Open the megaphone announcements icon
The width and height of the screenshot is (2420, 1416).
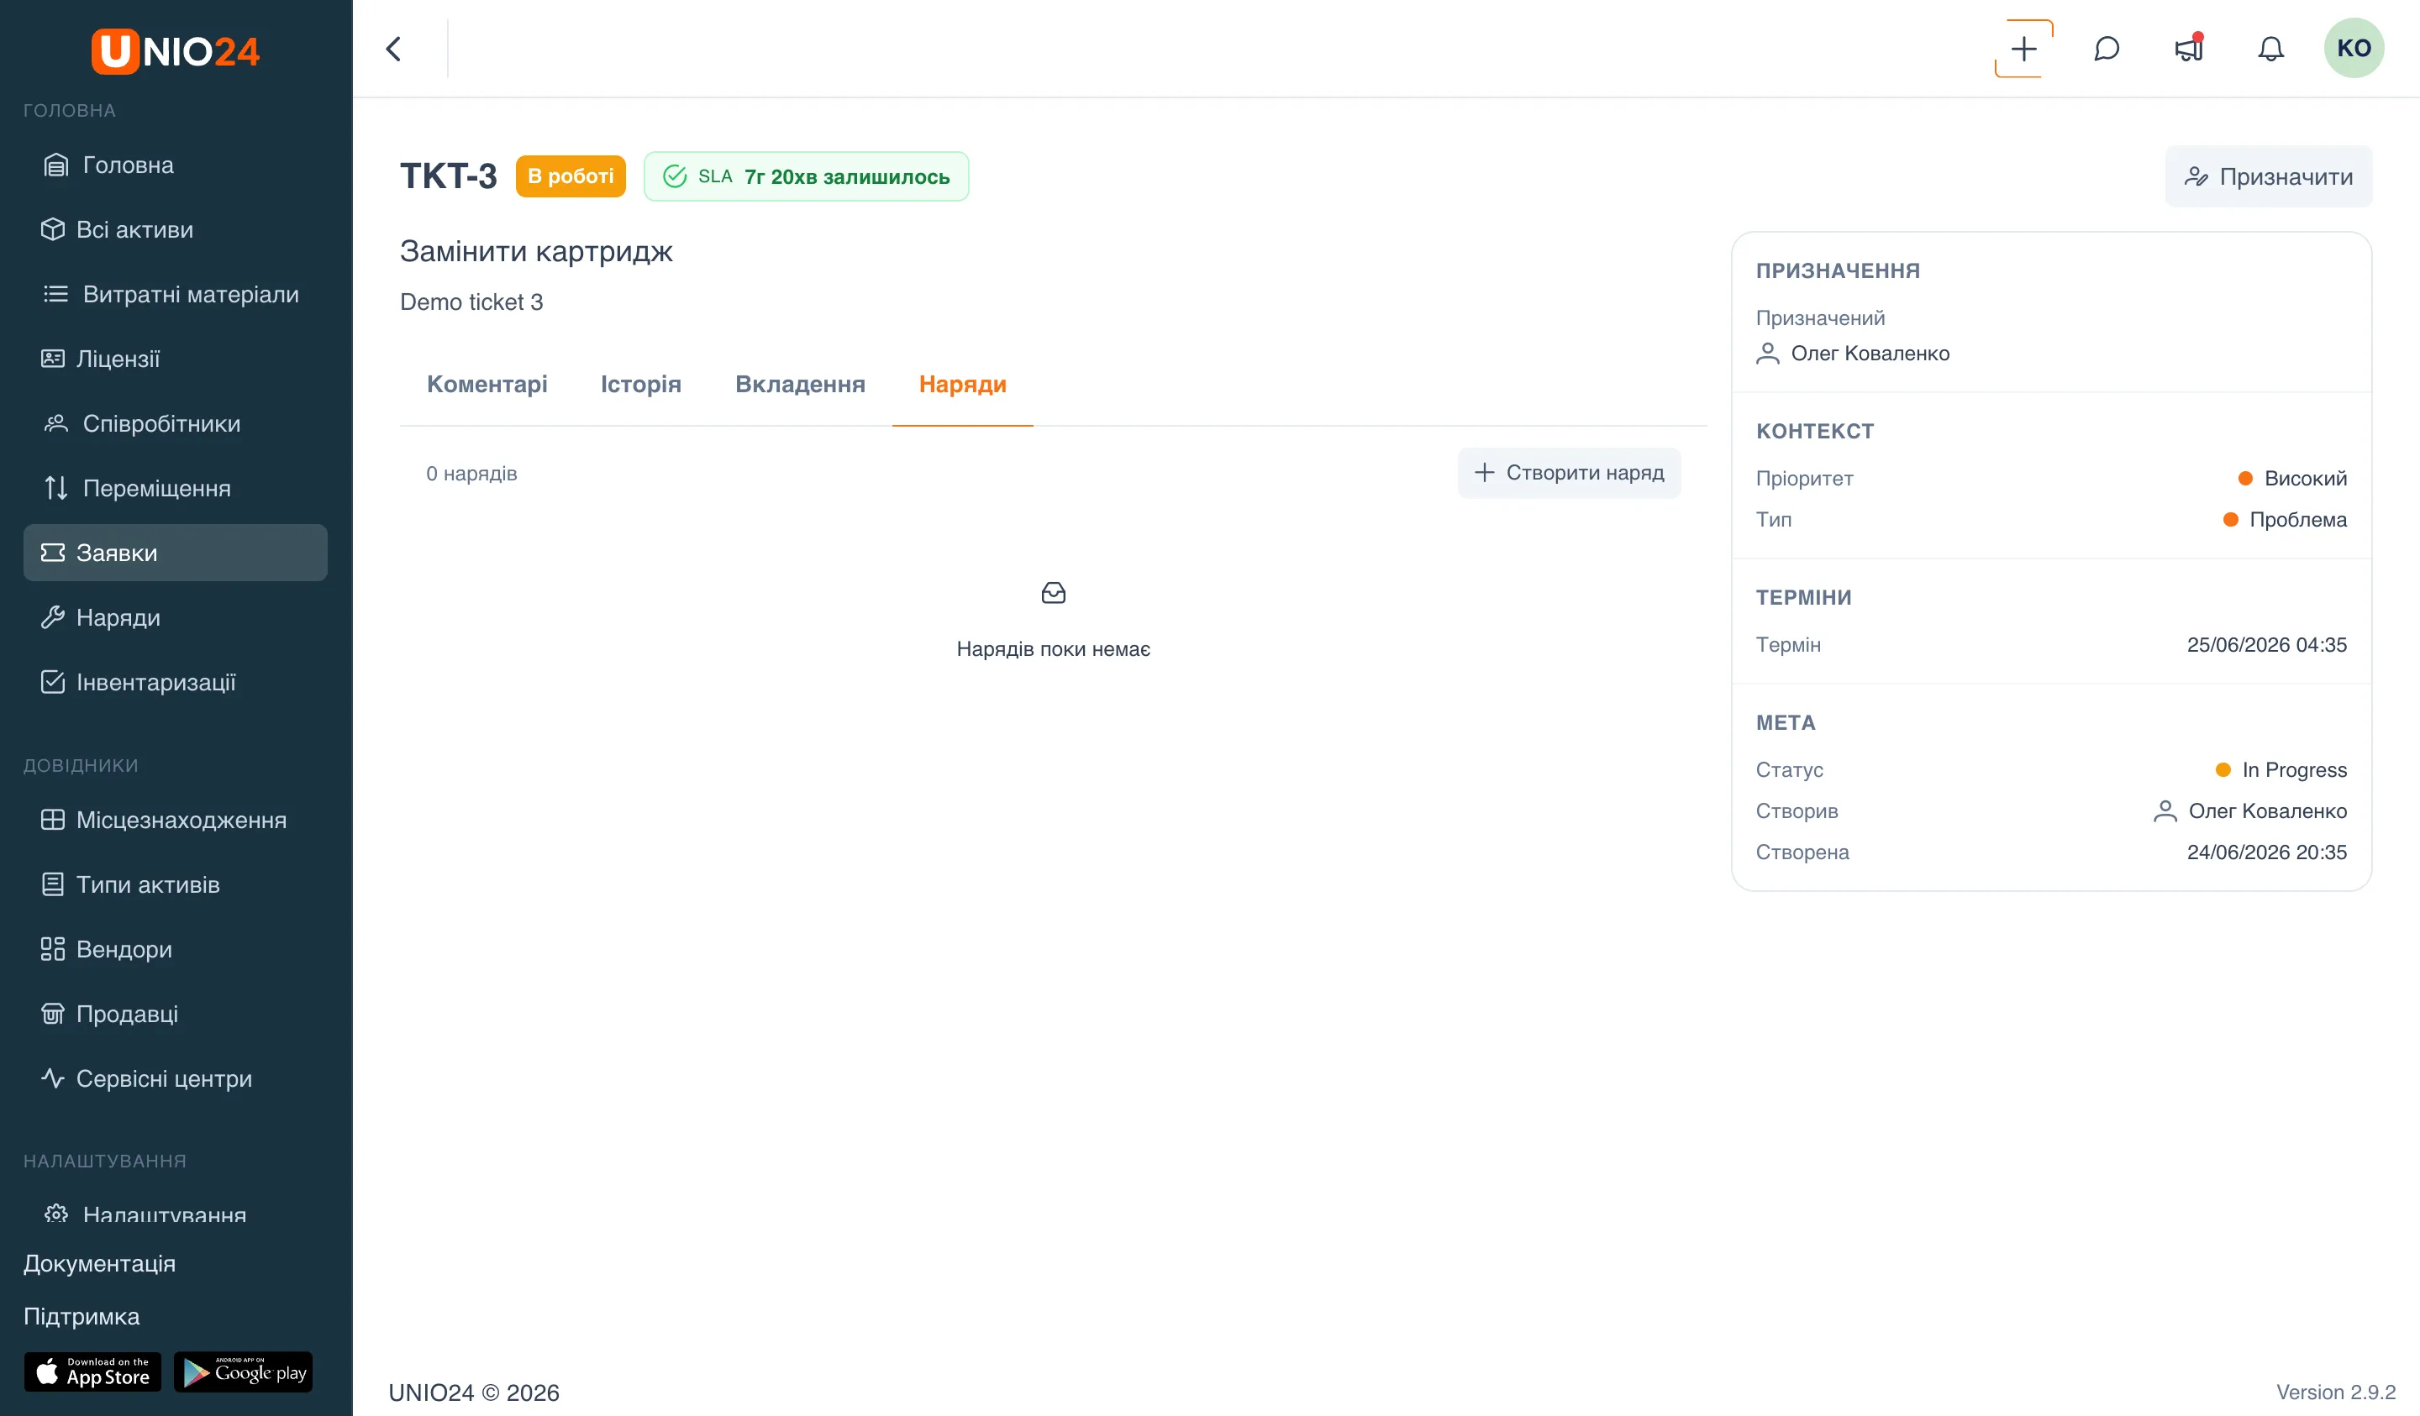2189,49
